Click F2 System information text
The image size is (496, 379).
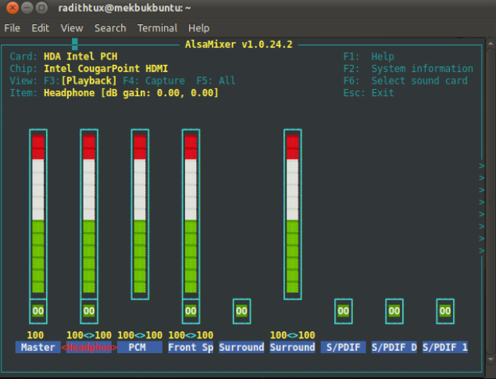coord(408,69)
